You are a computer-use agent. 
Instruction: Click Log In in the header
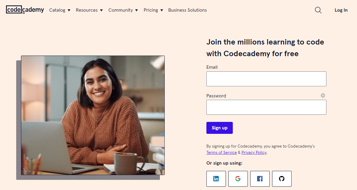341,10
